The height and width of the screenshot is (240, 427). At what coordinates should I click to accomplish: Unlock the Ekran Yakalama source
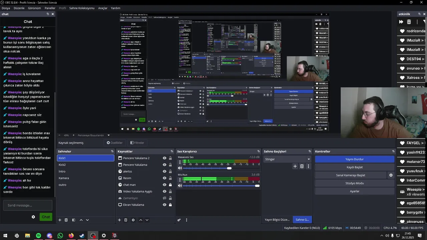(170, 205)
